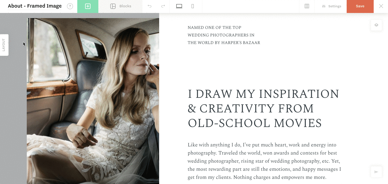
Task: Collapse panel with the arrow-to-bar icon
Action: point(376,172)
